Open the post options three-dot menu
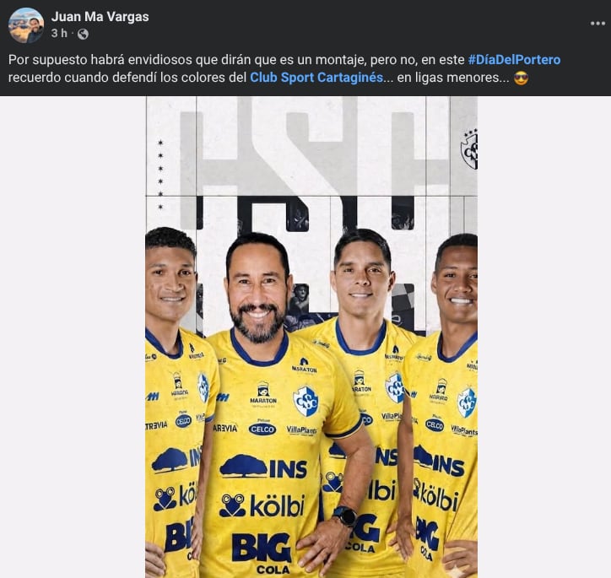 597,24
